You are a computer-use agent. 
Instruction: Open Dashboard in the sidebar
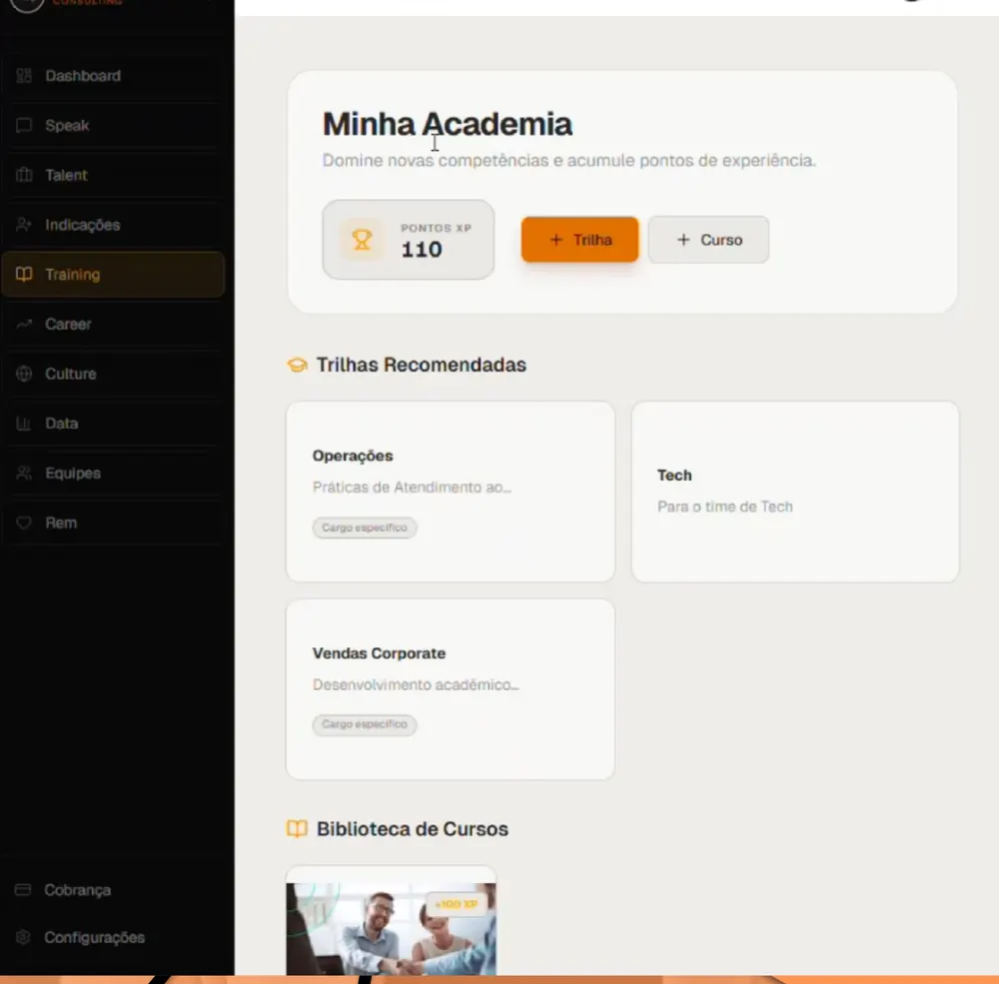pyautogui.click(x=114, y=76)
